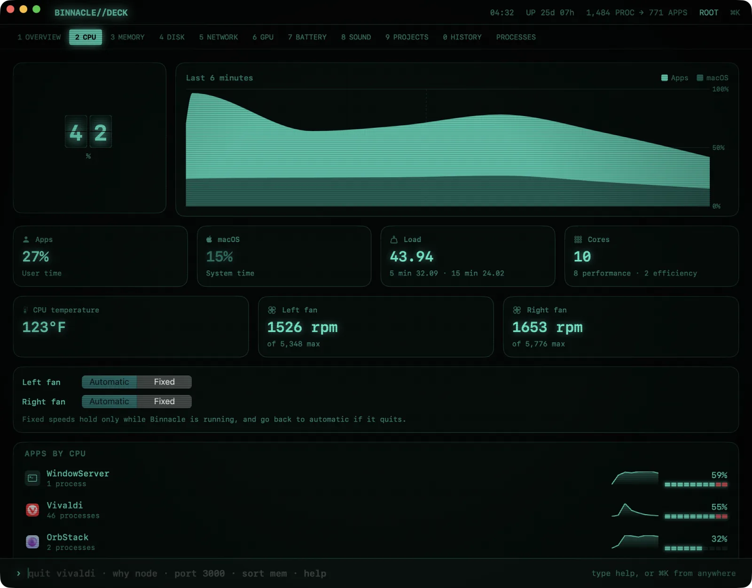Show the 9 Projects tab
The width and height of the screenshot is (752, 588).
(407, 37)
